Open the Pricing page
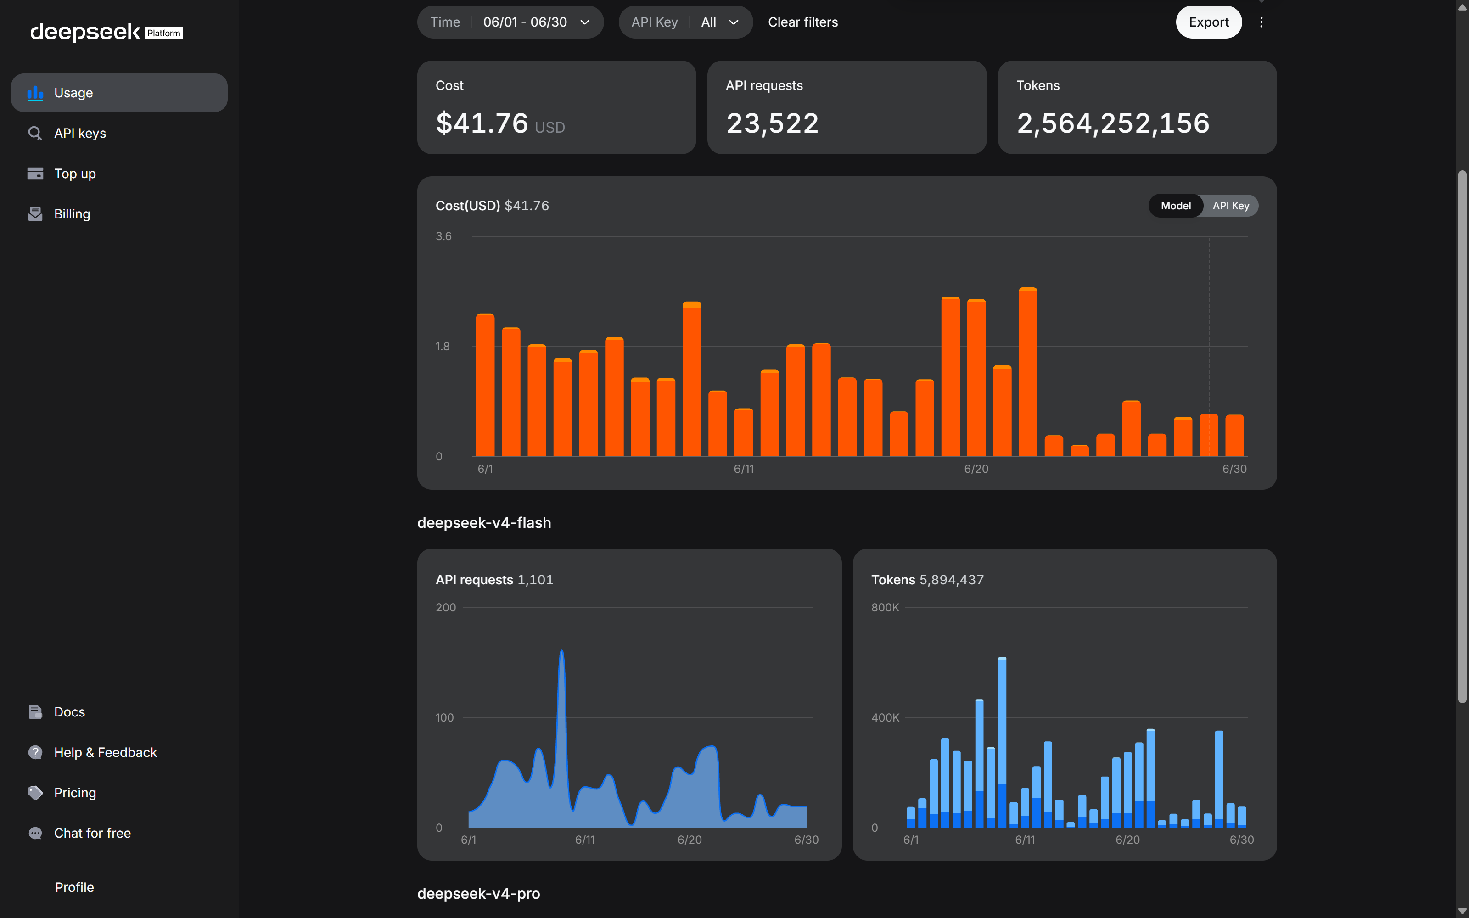This screenshot has width=1469, height=918. [x=119, y=793]
